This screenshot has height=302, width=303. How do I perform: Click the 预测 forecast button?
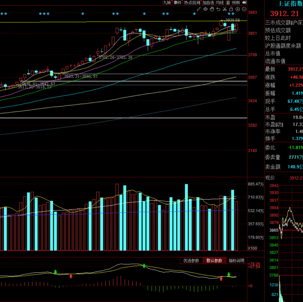236,3
